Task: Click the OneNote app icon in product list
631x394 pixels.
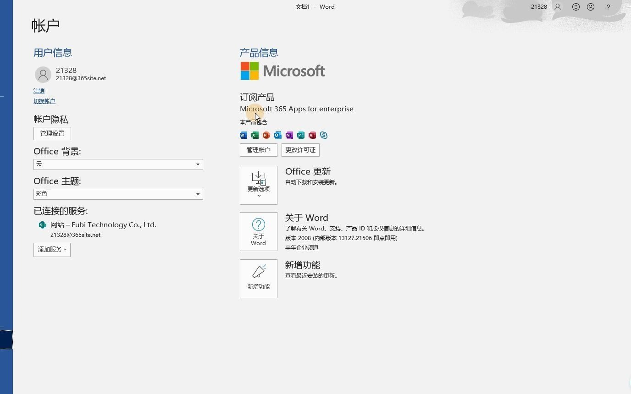Action: point(289,135)
